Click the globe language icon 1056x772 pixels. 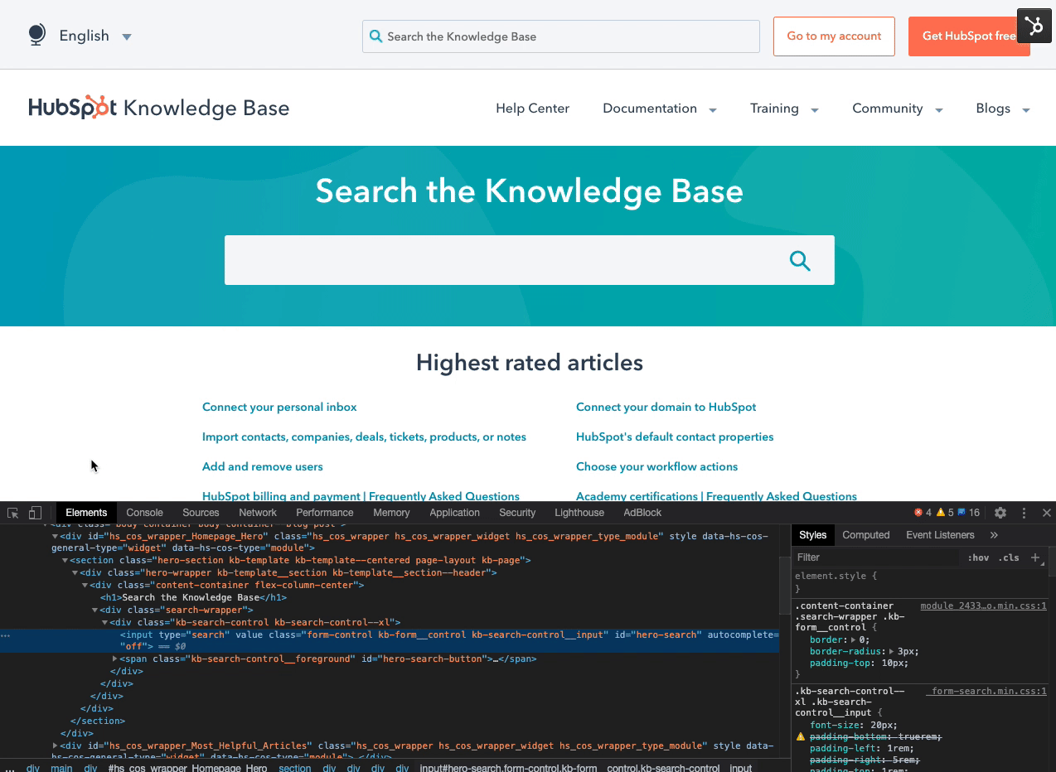tap(36, 35)
